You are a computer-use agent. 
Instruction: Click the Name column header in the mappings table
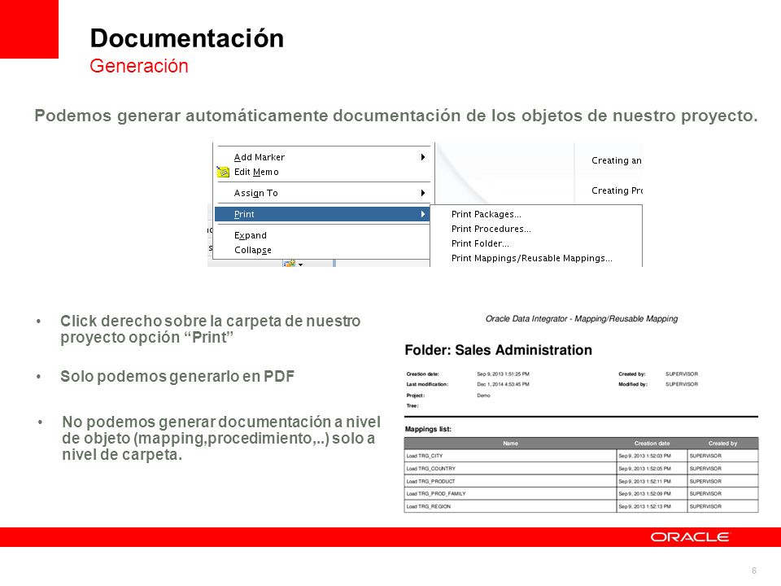pyautogui.click(x=510, y=443)
